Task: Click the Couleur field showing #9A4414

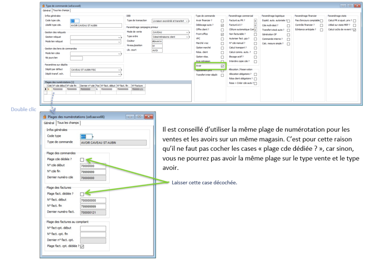Action: pyautogui.click(x=157, y=41)
